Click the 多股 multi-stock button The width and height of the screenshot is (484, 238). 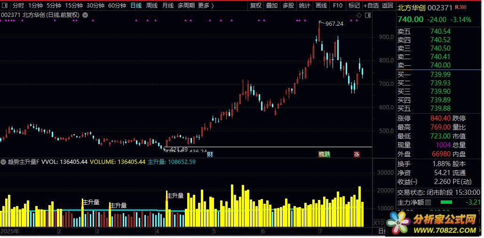(x=288, y=6)
